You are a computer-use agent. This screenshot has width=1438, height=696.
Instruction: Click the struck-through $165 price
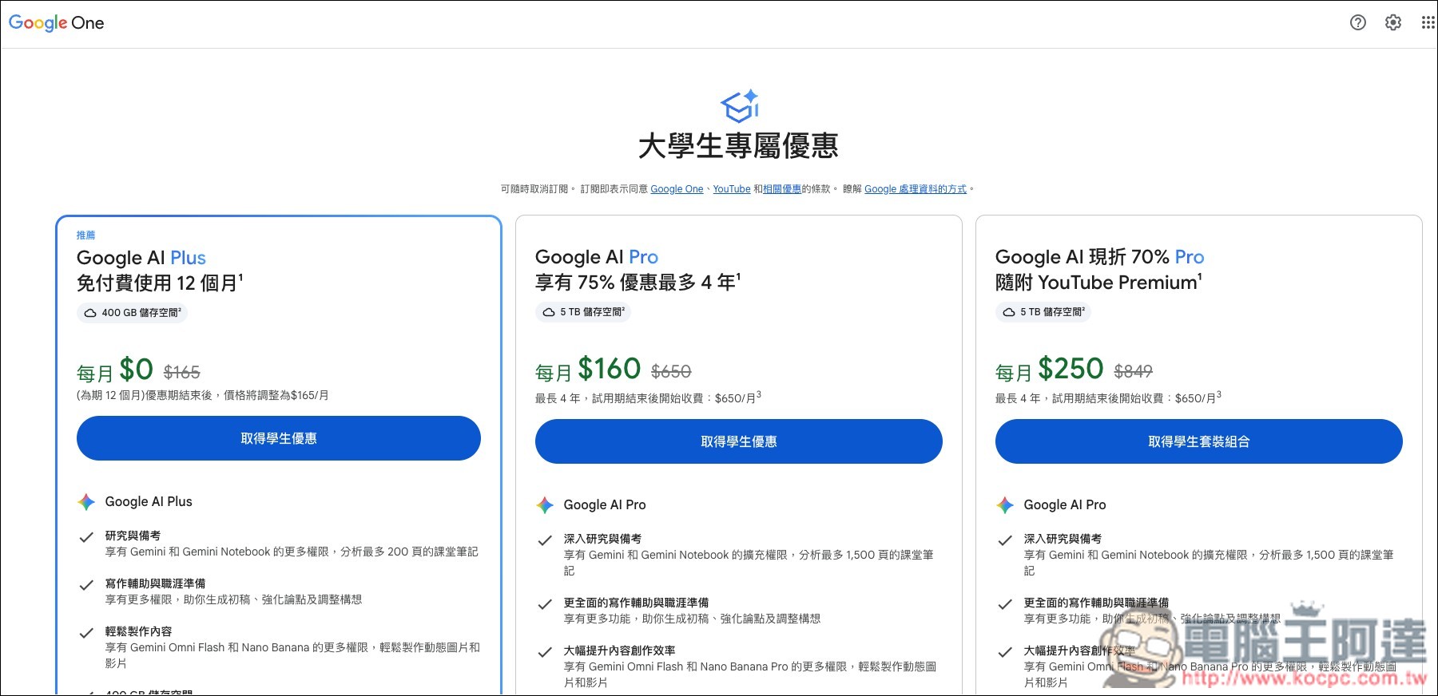(x=182, y=372)
